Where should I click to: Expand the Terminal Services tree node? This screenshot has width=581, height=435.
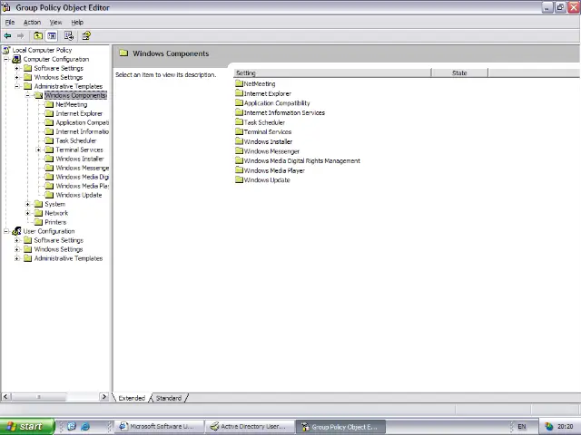coord(38,150)
